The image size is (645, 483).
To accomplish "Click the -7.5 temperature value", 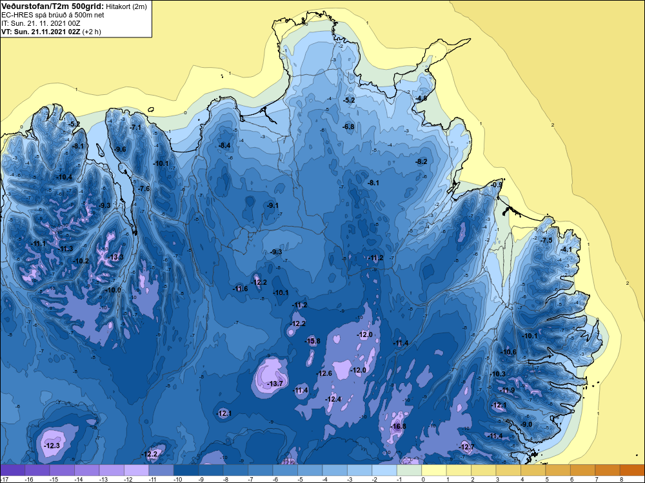I will point(546,240).
